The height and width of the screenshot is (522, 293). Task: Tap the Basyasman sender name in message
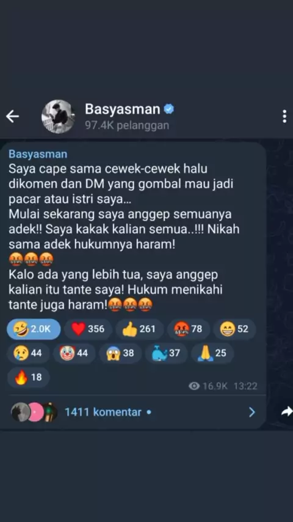click(38, 154)
